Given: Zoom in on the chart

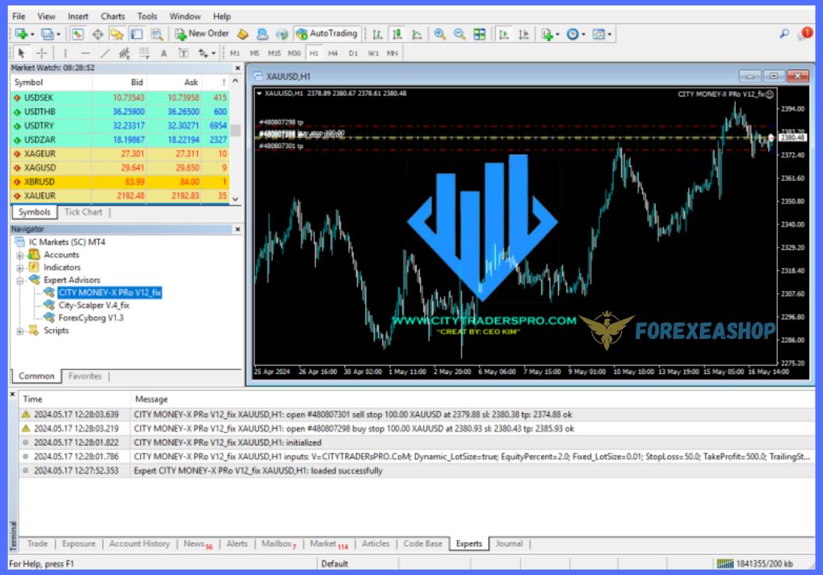Looking at the screenshot, I should coord(440,34).
